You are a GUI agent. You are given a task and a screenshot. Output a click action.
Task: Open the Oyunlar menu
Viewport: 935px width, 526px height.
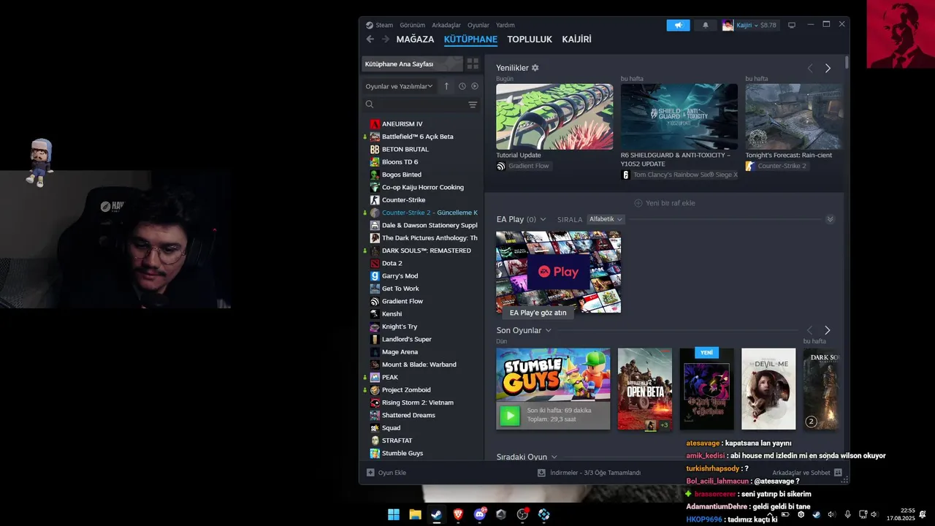[x=478, y=25]
